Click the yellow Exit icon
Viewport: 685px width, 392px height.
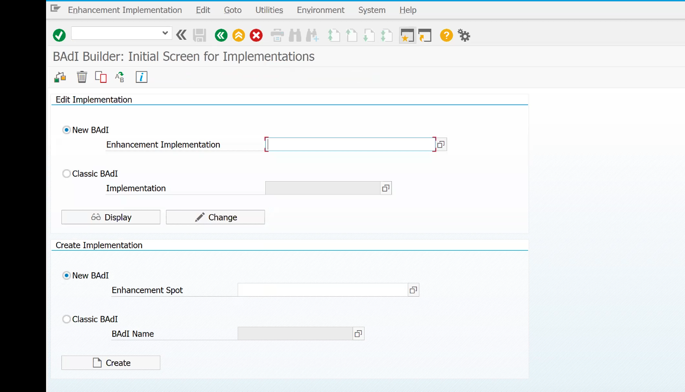tap(238, 35)
